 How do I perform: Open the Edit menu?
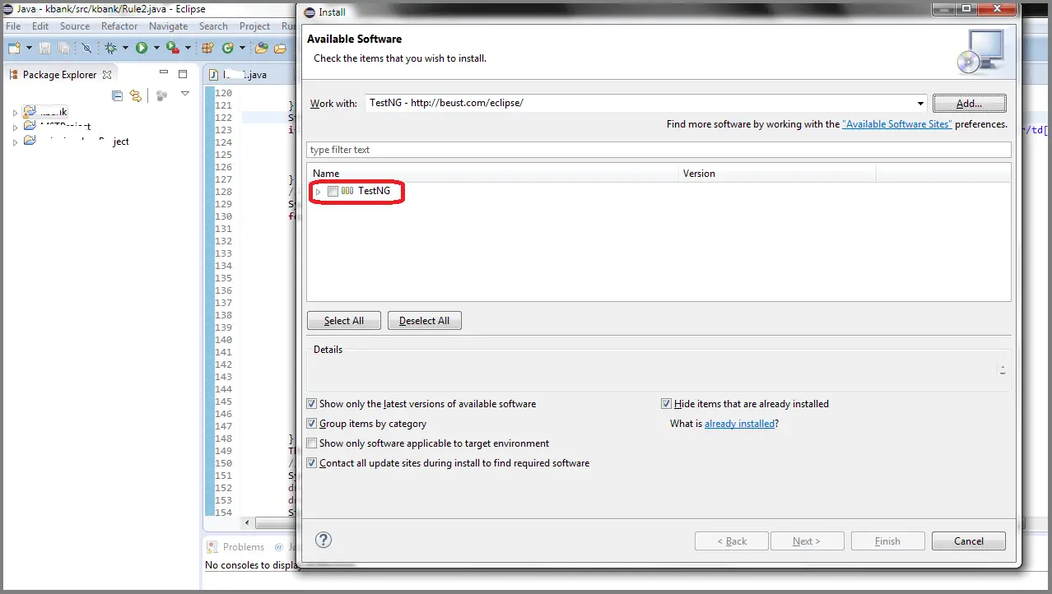point(40,26)
